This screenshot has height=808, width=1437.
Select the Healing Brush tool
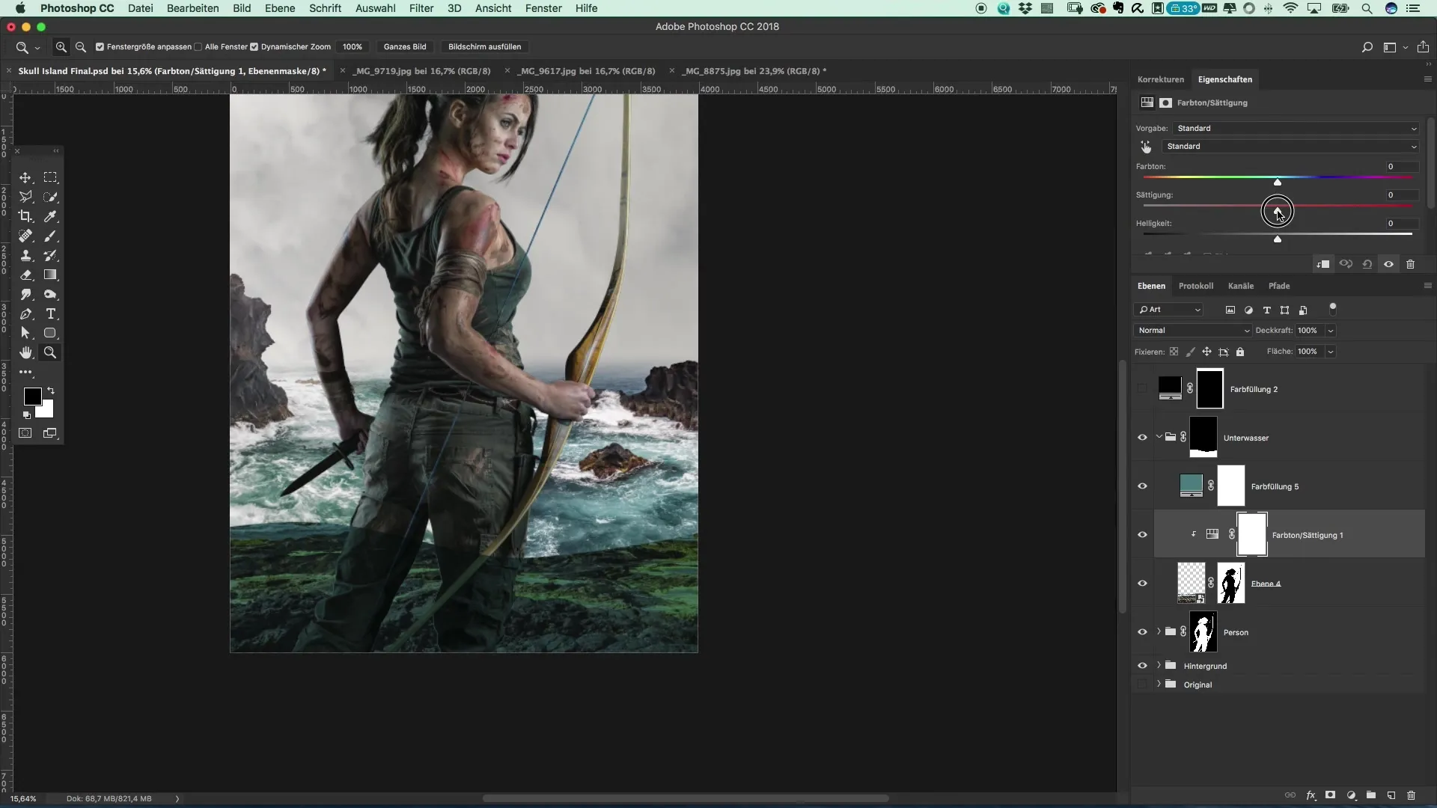pyautogui.click(x=25, y=236)
